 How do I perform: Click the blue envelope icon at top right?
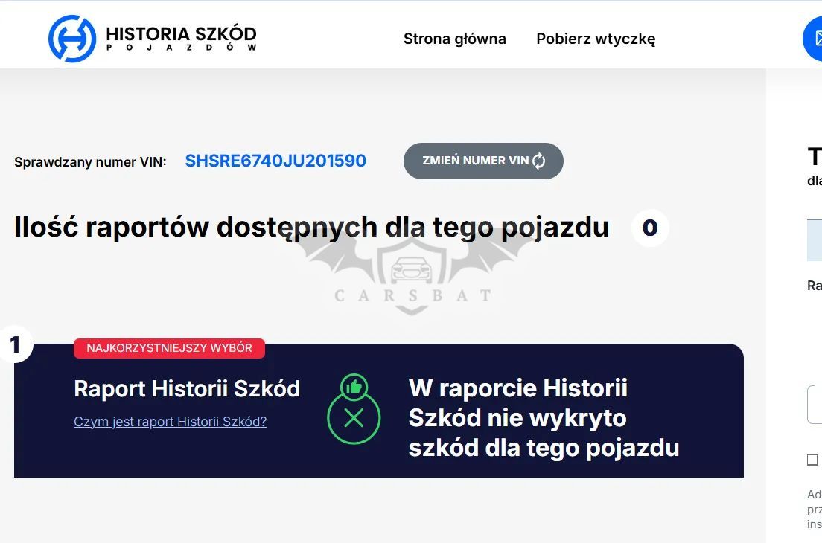[813, 39]
